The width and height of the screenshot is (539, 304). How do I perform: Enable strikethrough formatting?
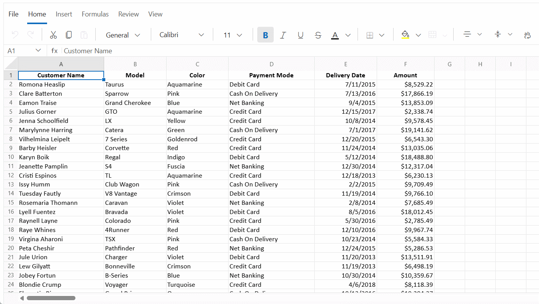click(318, 35)
